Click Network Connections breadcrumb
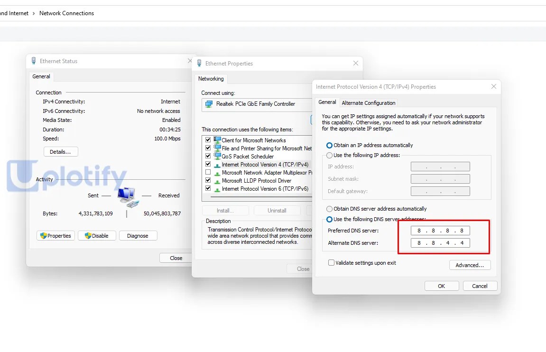546x352 pixels. (x=66, y=13)
